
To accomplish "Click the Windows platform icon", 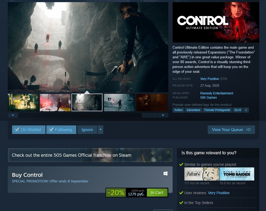I will pyautogui.click(x=165, y=173).
